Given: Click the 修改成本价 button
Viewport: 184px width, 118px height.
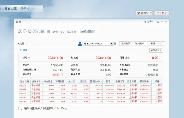Looking at the screenshot, I should coord(156,50).
